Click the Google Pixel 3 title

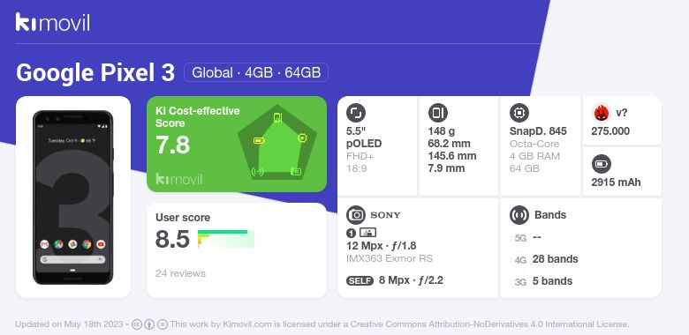(x=95, y=73)
